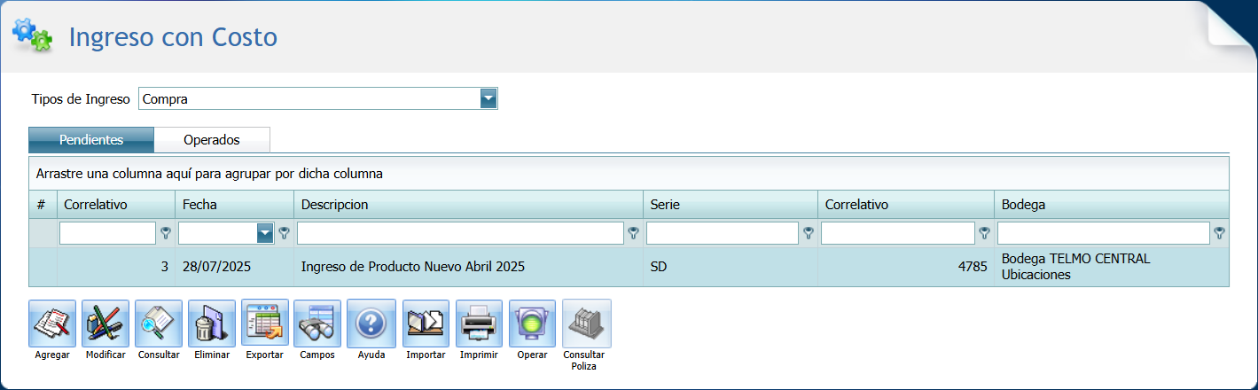Expand the Tipos de Ingreso dropdown
Image resolution: width=1258 pixels, height=390 pixels.
[488, 98]
